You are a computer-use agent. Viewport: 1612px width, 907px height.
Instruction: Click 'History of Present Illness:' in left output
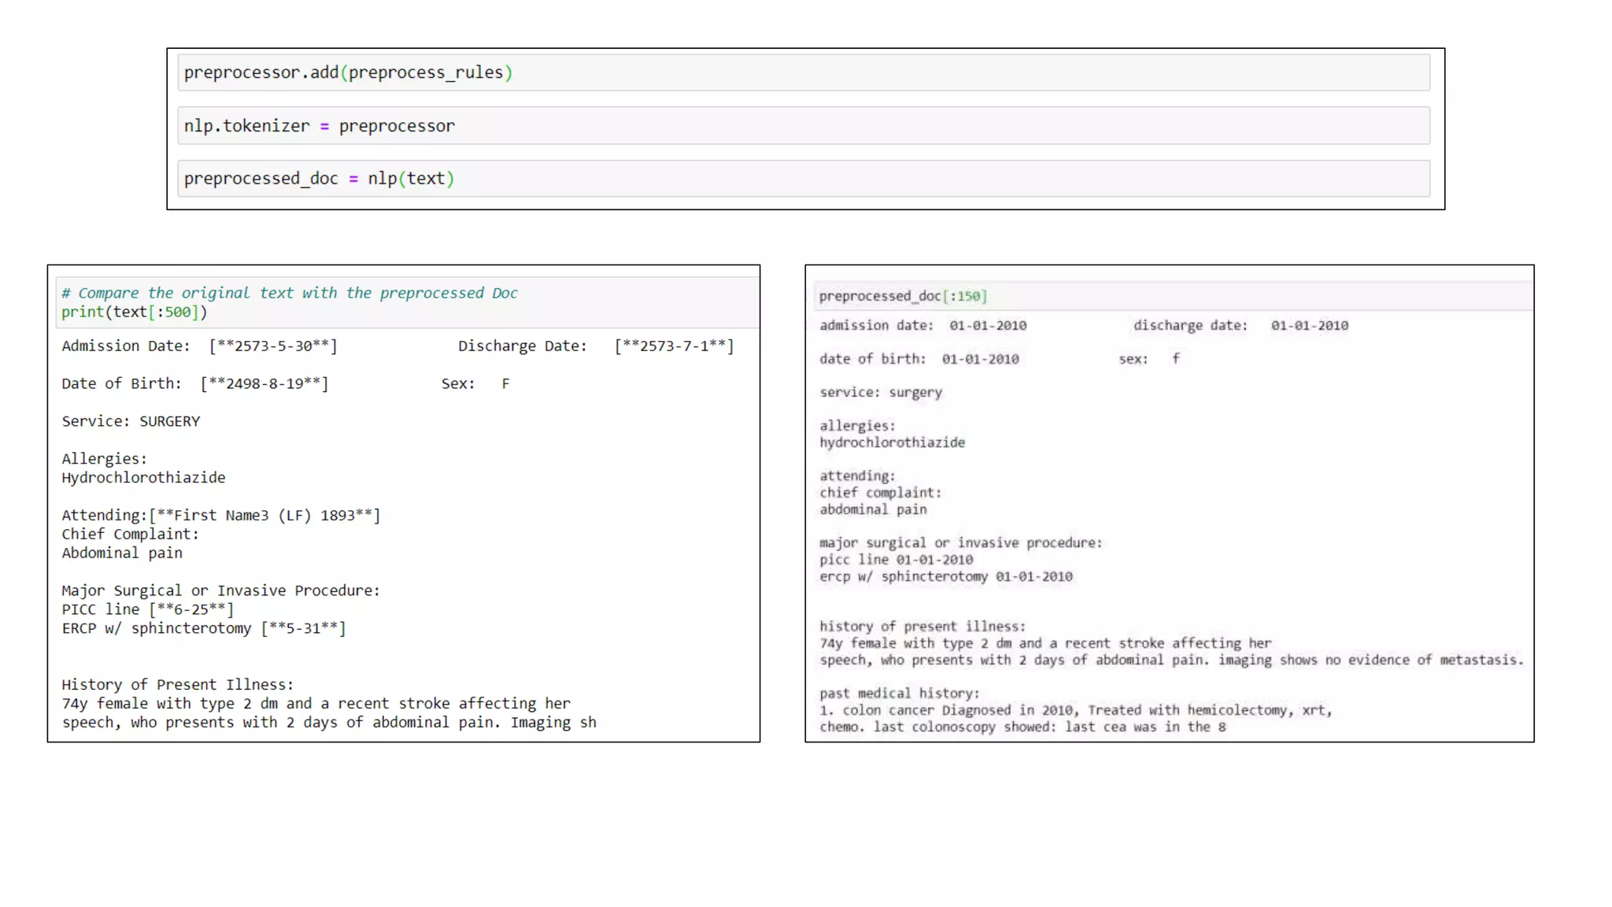tap(177, 685)
